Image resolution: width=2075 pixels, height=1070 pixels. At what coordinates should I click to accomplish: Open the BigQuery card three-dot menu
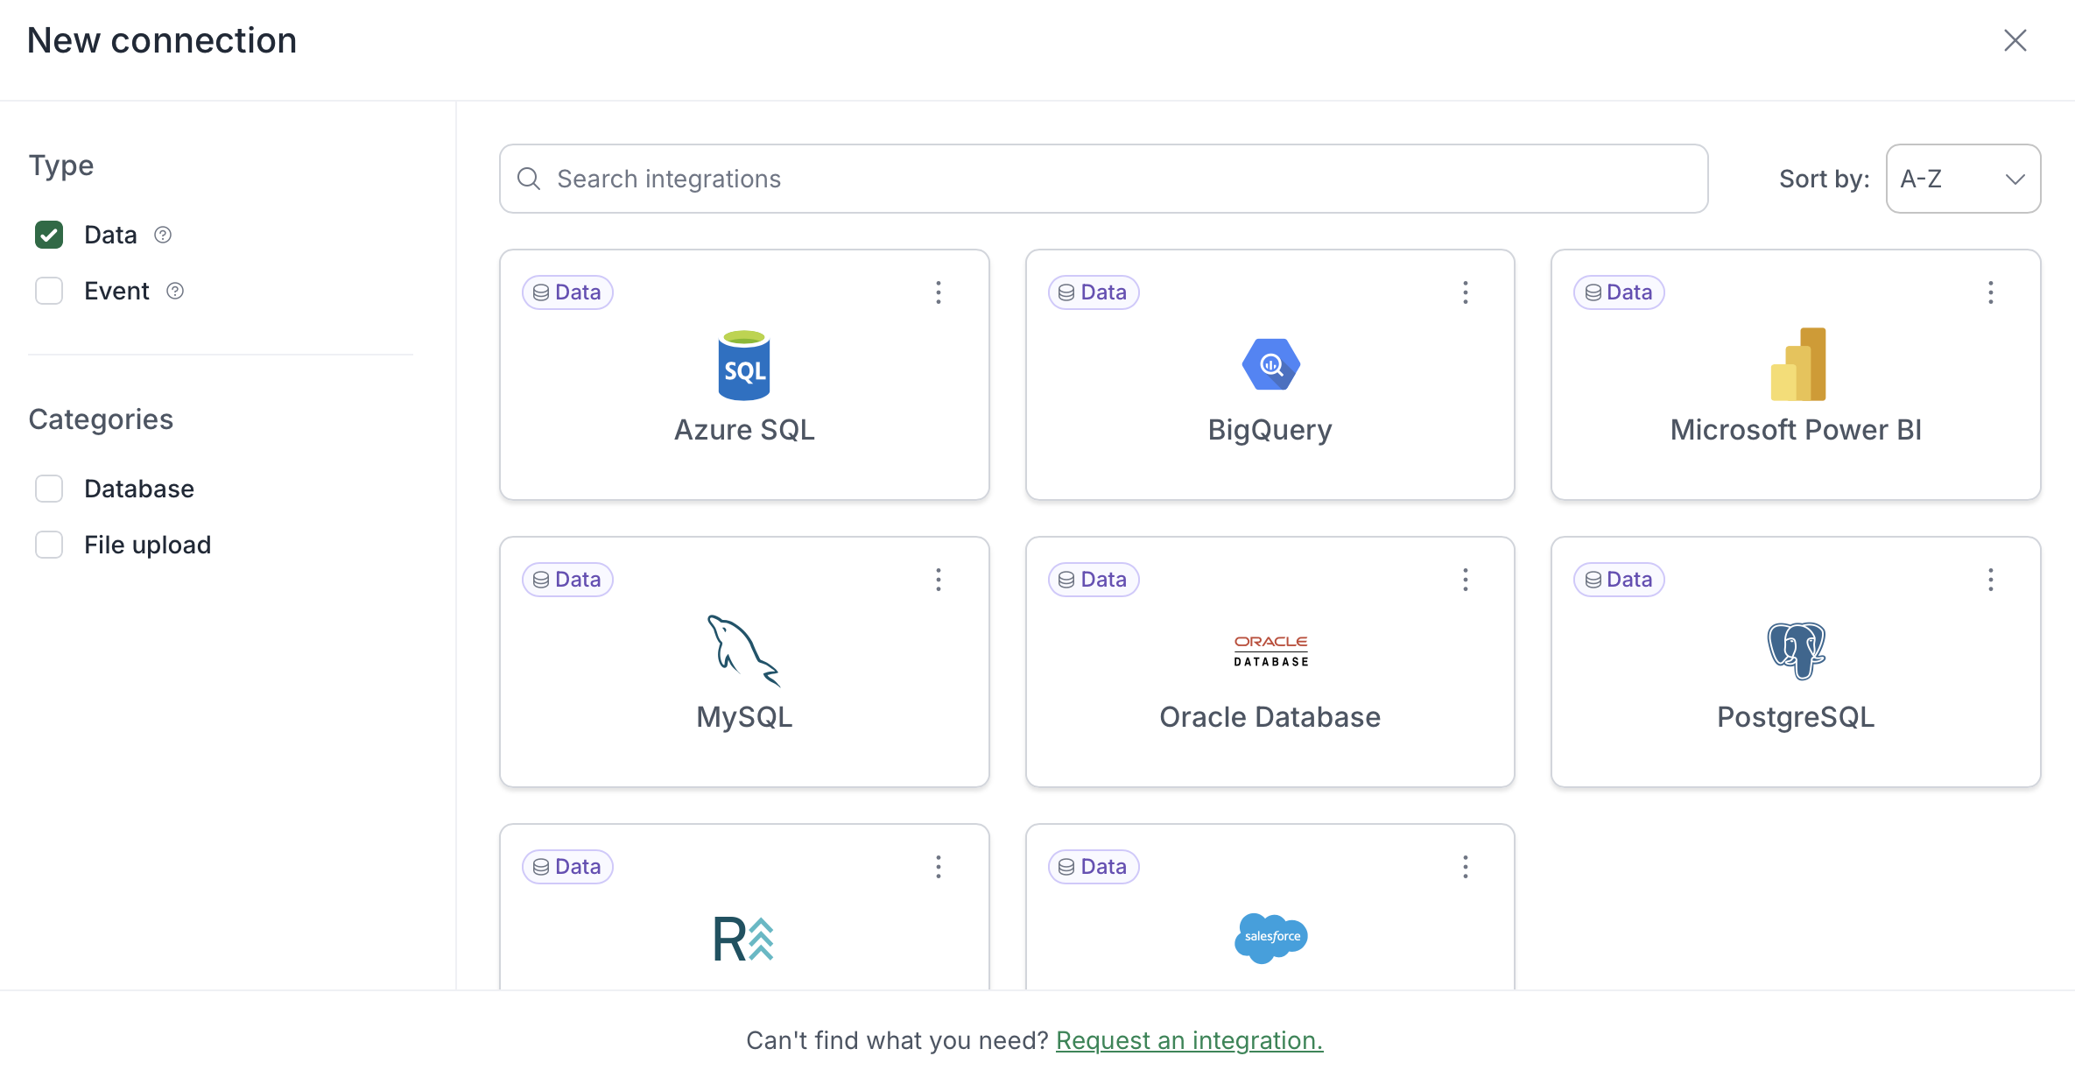pos(1465,292)
